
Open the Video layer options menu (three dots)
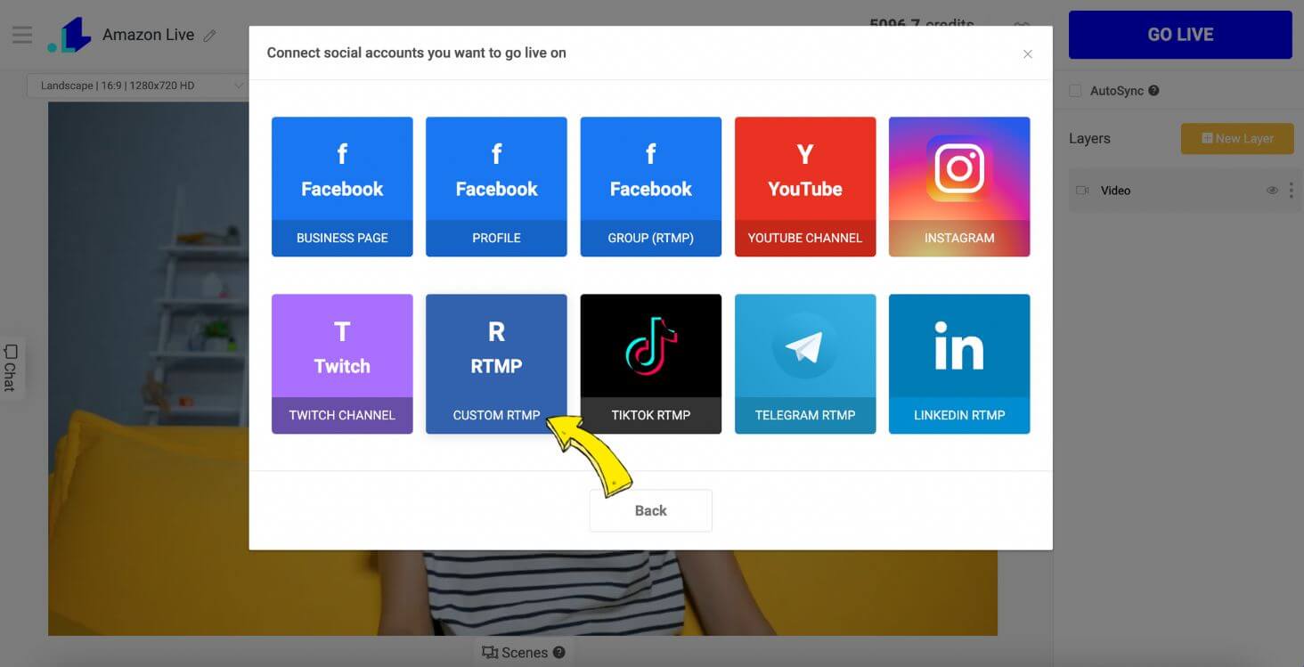[1291, 191]
